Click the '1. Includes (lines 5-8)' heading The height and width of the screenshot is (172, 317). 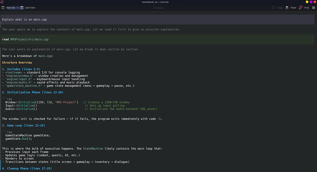point(21,69)
